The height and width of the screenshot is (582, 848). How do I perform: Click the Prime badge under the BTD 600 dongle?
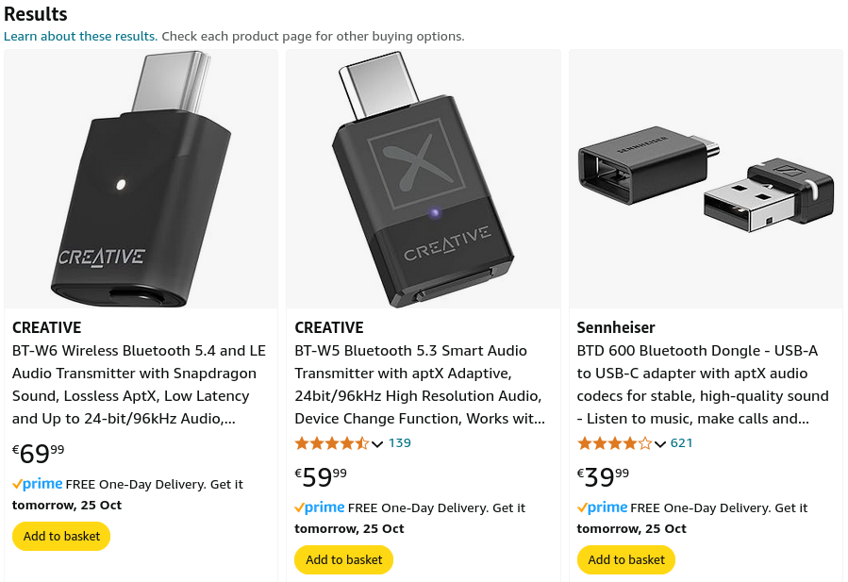tap(601, 507)
